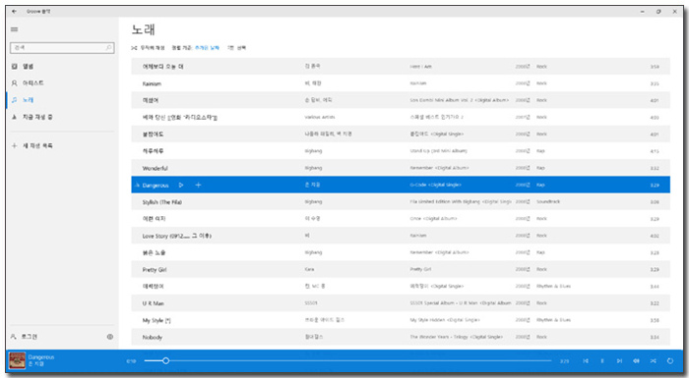
Task: Click the sign-in (로그인) entry
Action: coord(25,337)
